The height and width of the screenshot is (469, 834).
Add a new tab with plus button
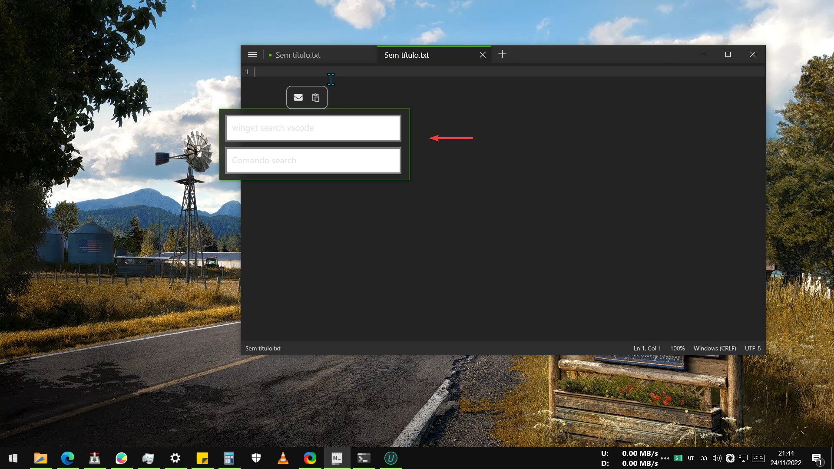(502, 54)
